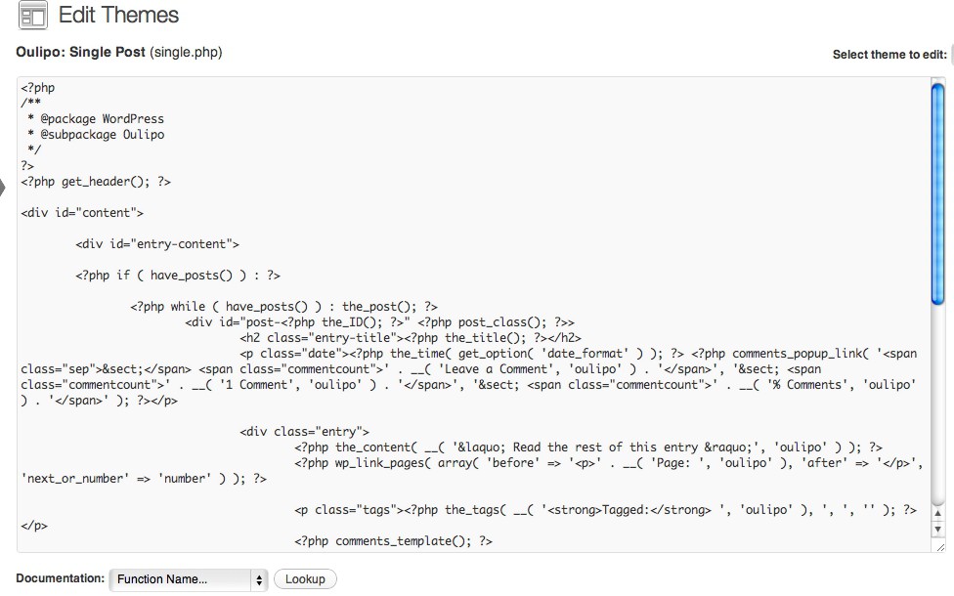Open the Function Name documentation dropdown
Screen dimensions: 954x596
pyautogui.click(x=189, y=579)
